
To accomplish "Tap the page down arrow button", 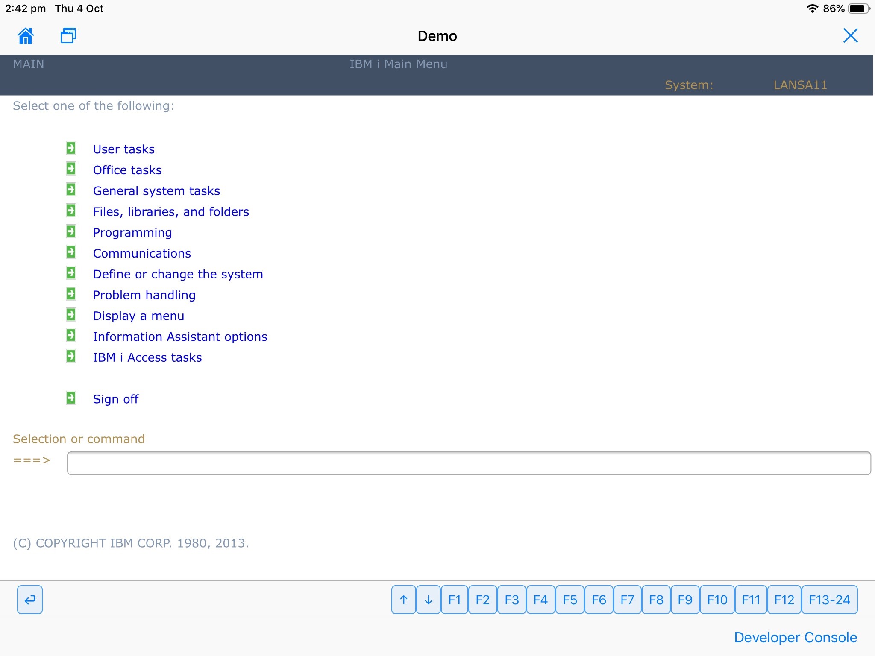I will point(428,600).
